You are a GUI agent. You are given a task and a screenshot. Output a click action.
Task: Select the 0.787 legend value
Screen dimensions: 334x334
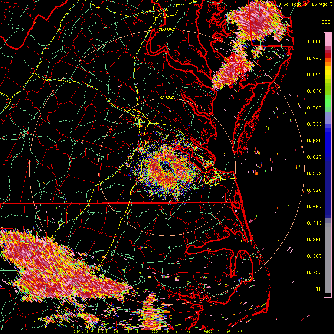(314, 108)
